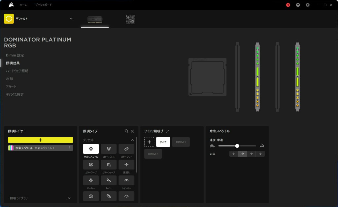Expand the 照明ライブラリ section
Screen dimensions: 338x207
click(69, 198)
